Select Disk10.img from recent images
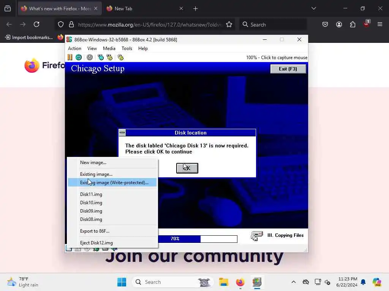The height and width of the screenshot is (291, 389). (x=112, y=203)
